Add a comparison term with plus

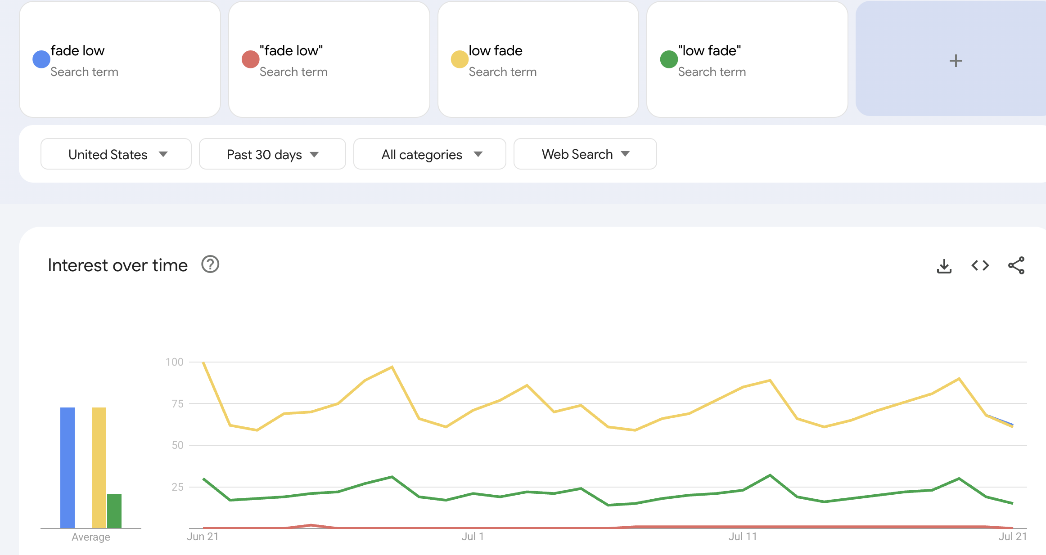tap(956, 61)
